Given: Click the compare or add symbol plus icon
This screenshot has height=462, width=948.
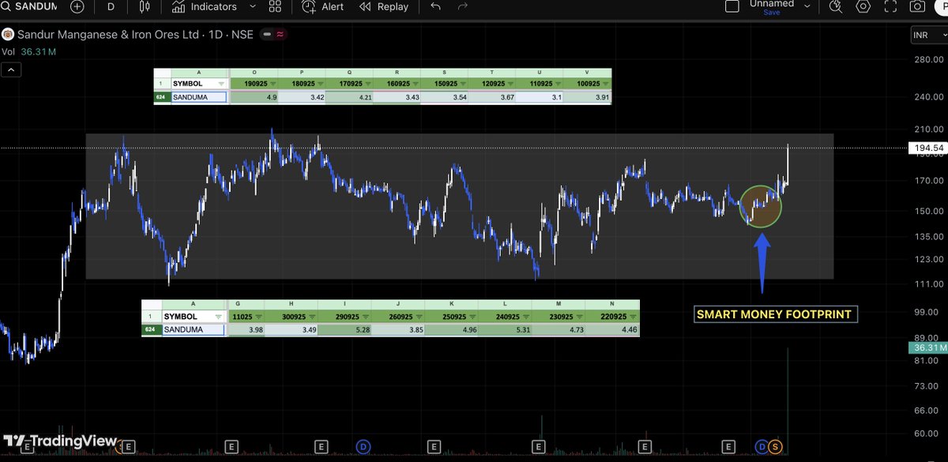Looking at the screenshot, I should 77,6.
